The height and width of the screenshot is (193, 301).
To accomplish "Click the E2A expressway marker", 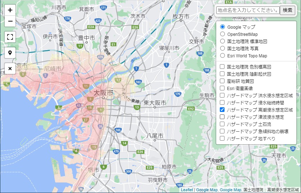I will pos(91,27).
